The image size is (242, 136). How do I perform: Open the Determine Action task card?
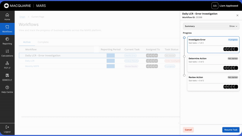pyautogui.click(x=213, y=63)
